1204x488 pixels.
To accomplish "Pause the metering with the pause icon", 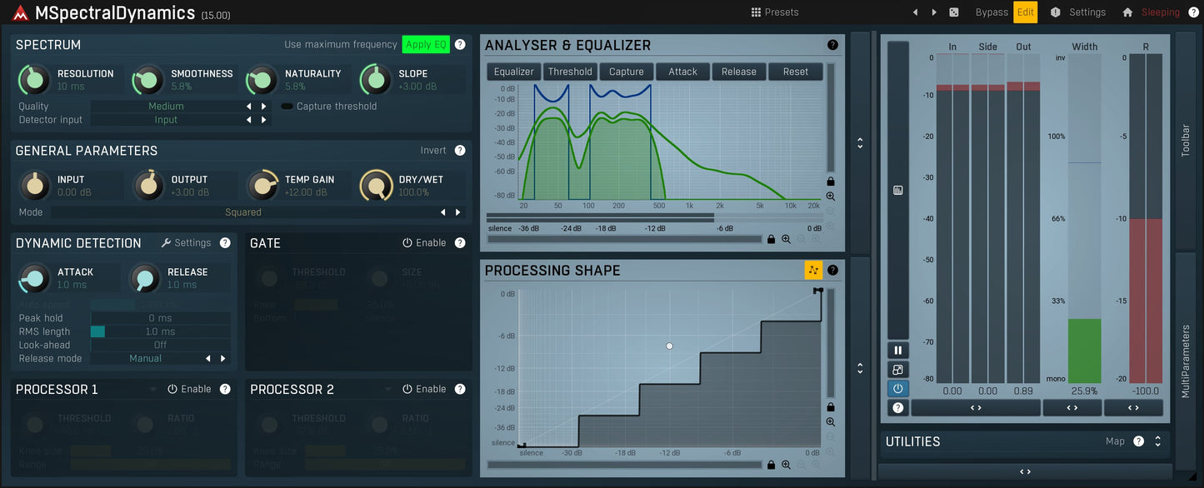I will coord(897,349).
